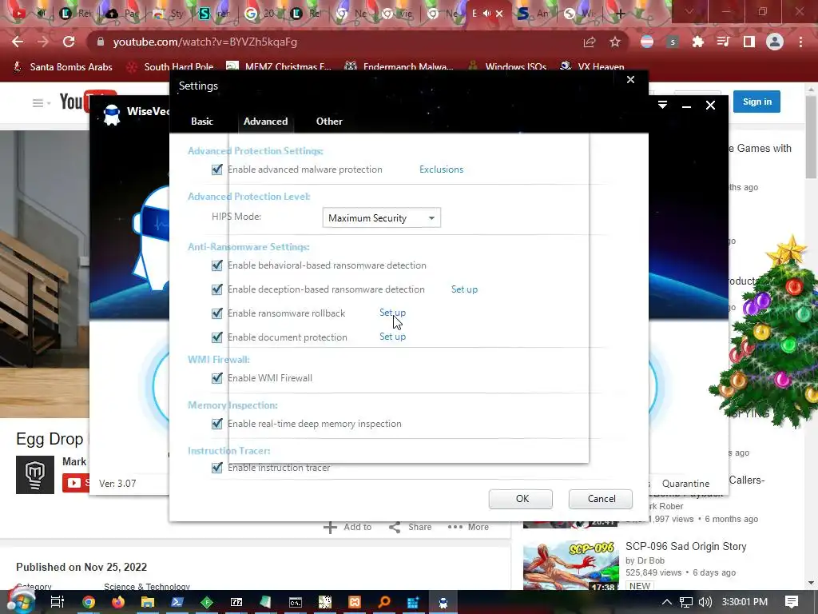
Task: Toggle Enable instruction tracer checkbox
Action: point(217,467)
